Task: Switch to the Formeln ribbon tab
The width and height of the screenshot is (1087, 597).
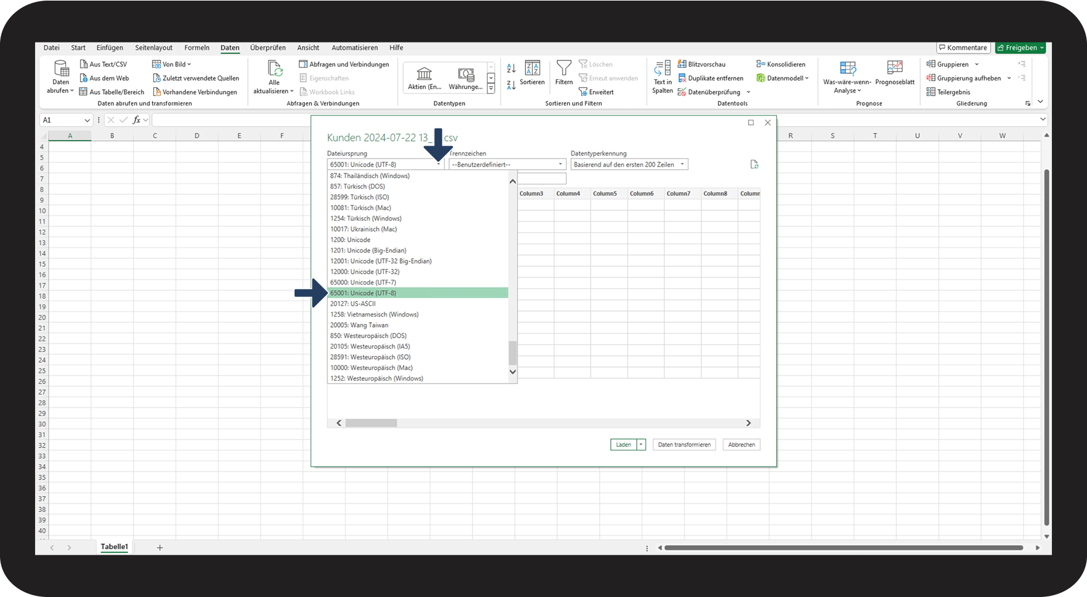Action: click(x=197, y=48)
